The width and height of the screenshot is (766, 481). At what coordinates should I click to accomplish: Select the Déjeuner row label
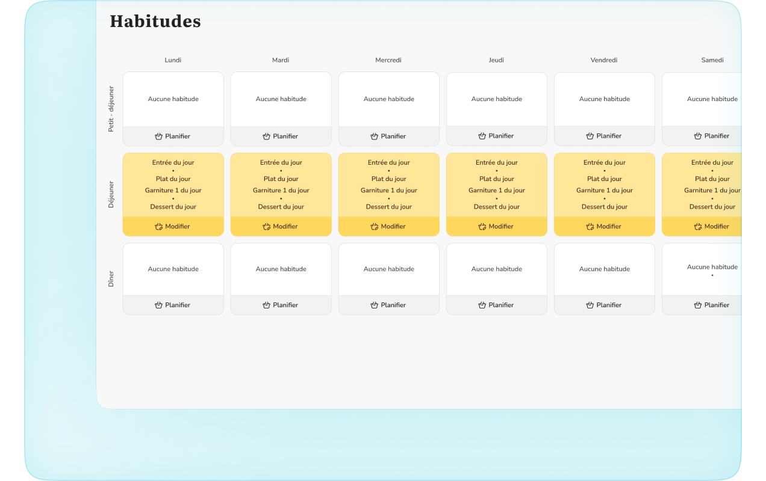coord(111,195)
